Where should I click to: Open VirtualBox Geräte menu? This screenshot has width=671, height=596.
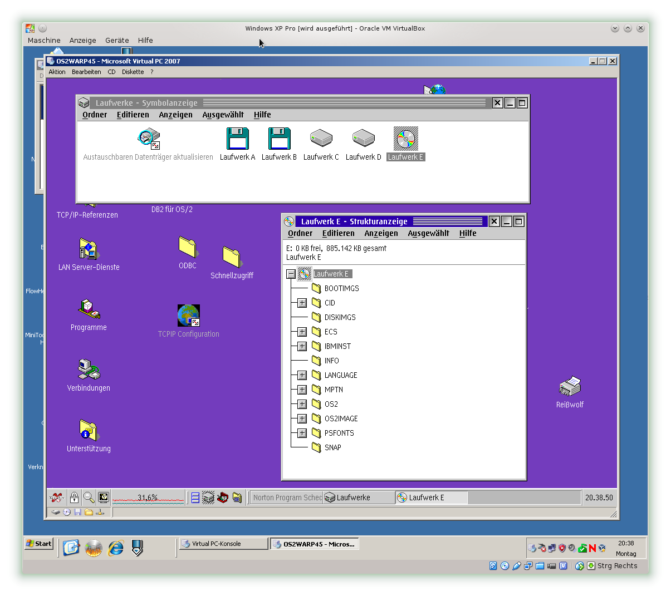(117, 40)
